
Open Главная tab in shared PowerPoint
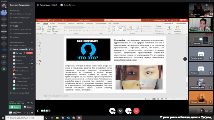(x=45, y=23)
